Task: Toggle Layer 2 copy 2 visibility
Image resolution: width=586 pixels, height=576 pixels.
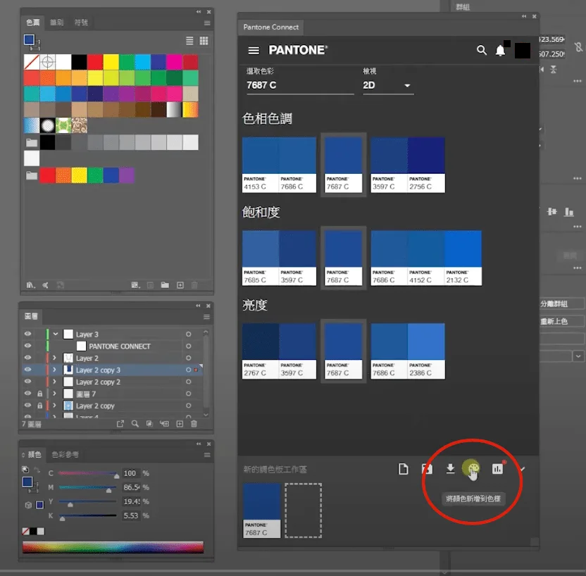Action: click(27, 382)
